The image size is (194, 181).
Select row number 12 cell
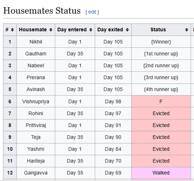click(x=10, y=173)
